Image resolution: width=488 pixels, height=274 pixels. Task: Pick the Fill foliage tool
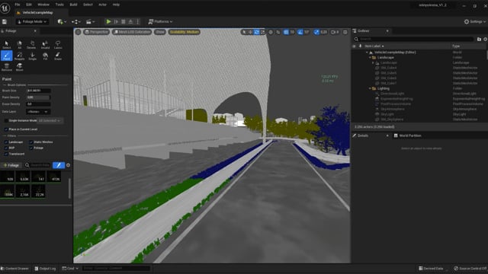(x=45, y=56)
